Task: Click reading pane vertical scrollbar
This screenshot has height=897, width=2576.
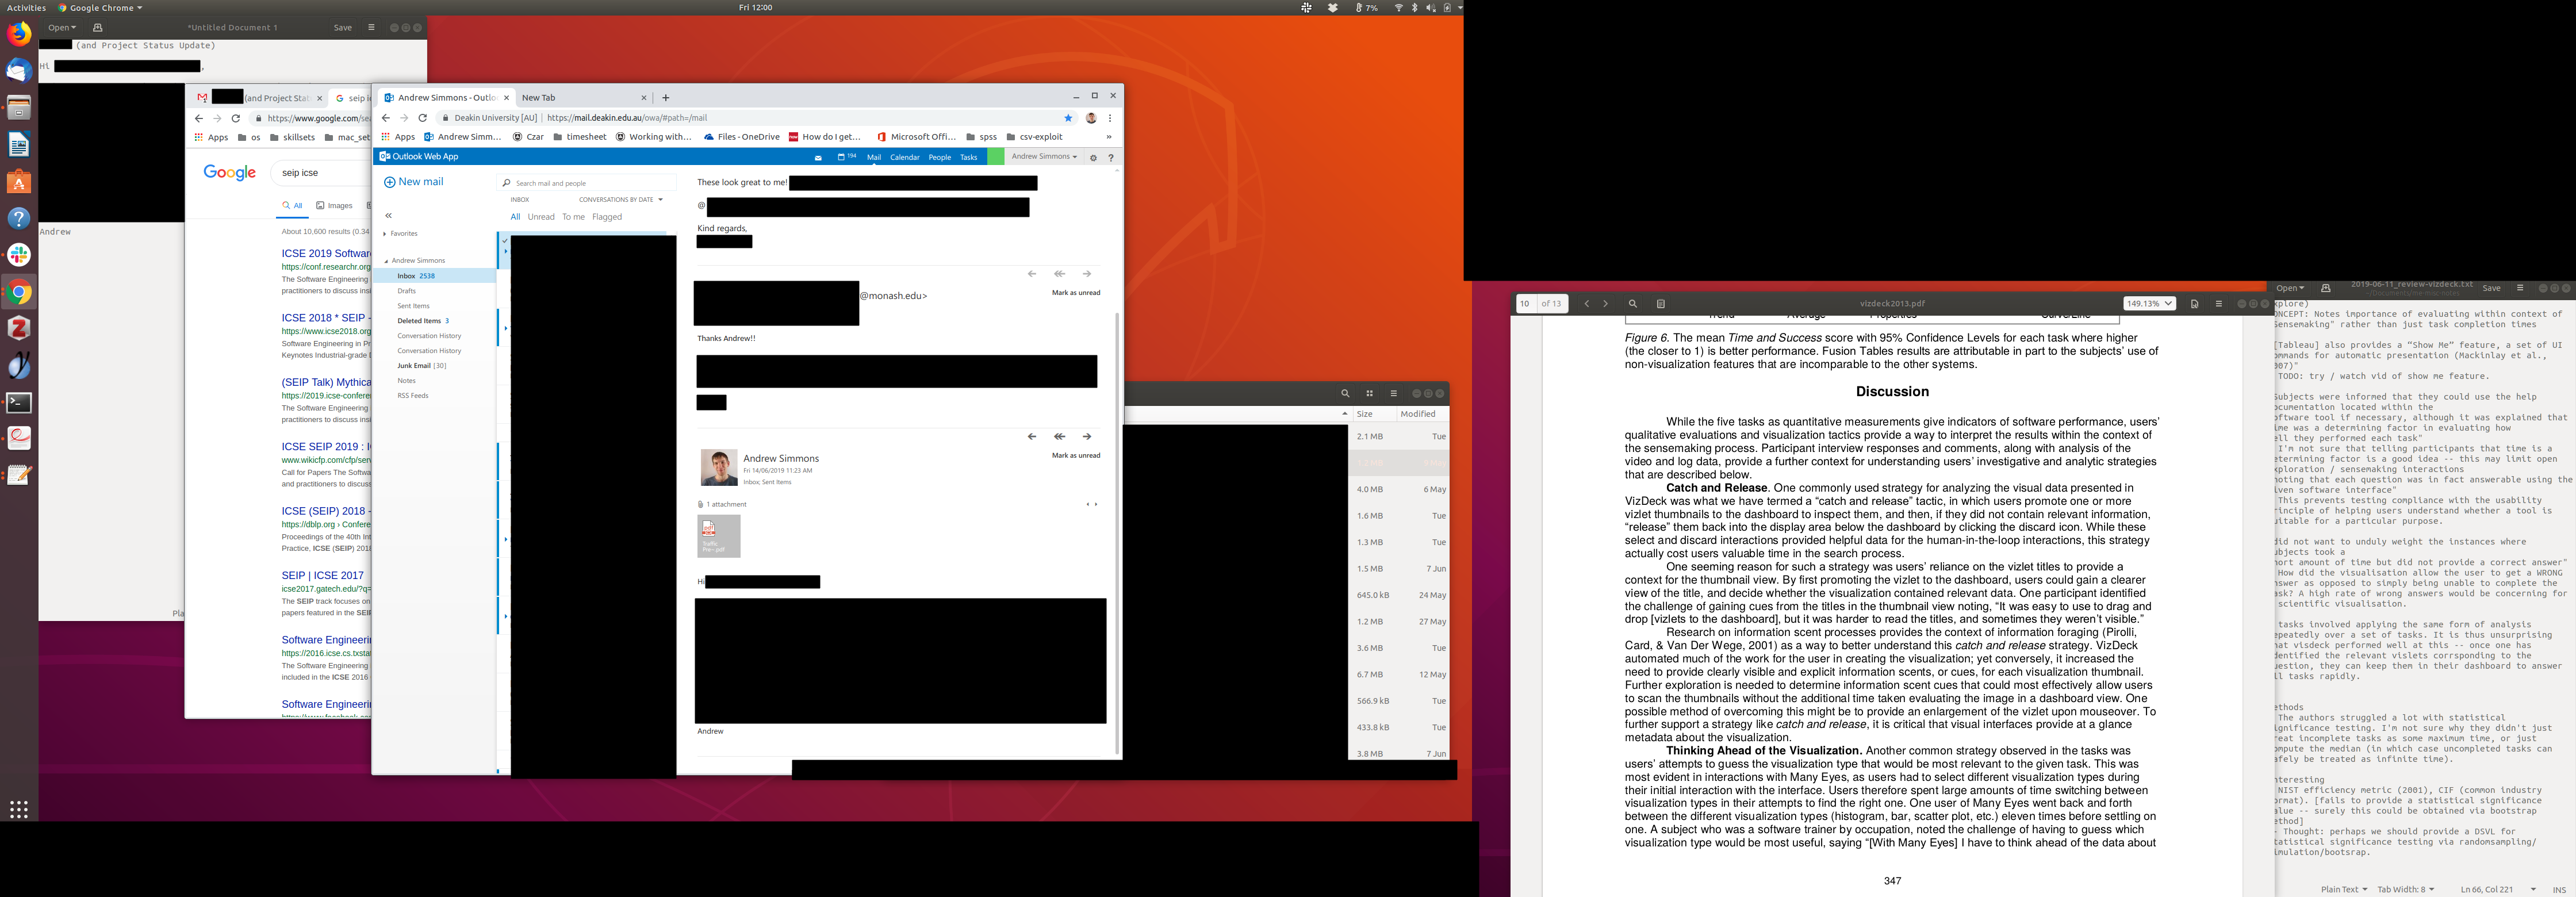Action: click(x=1117, y=530)
